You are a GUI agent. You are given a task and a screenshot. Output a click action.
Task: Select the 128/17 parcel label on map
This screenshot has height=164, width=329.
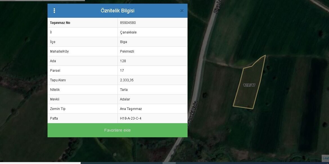coord(249,85)
